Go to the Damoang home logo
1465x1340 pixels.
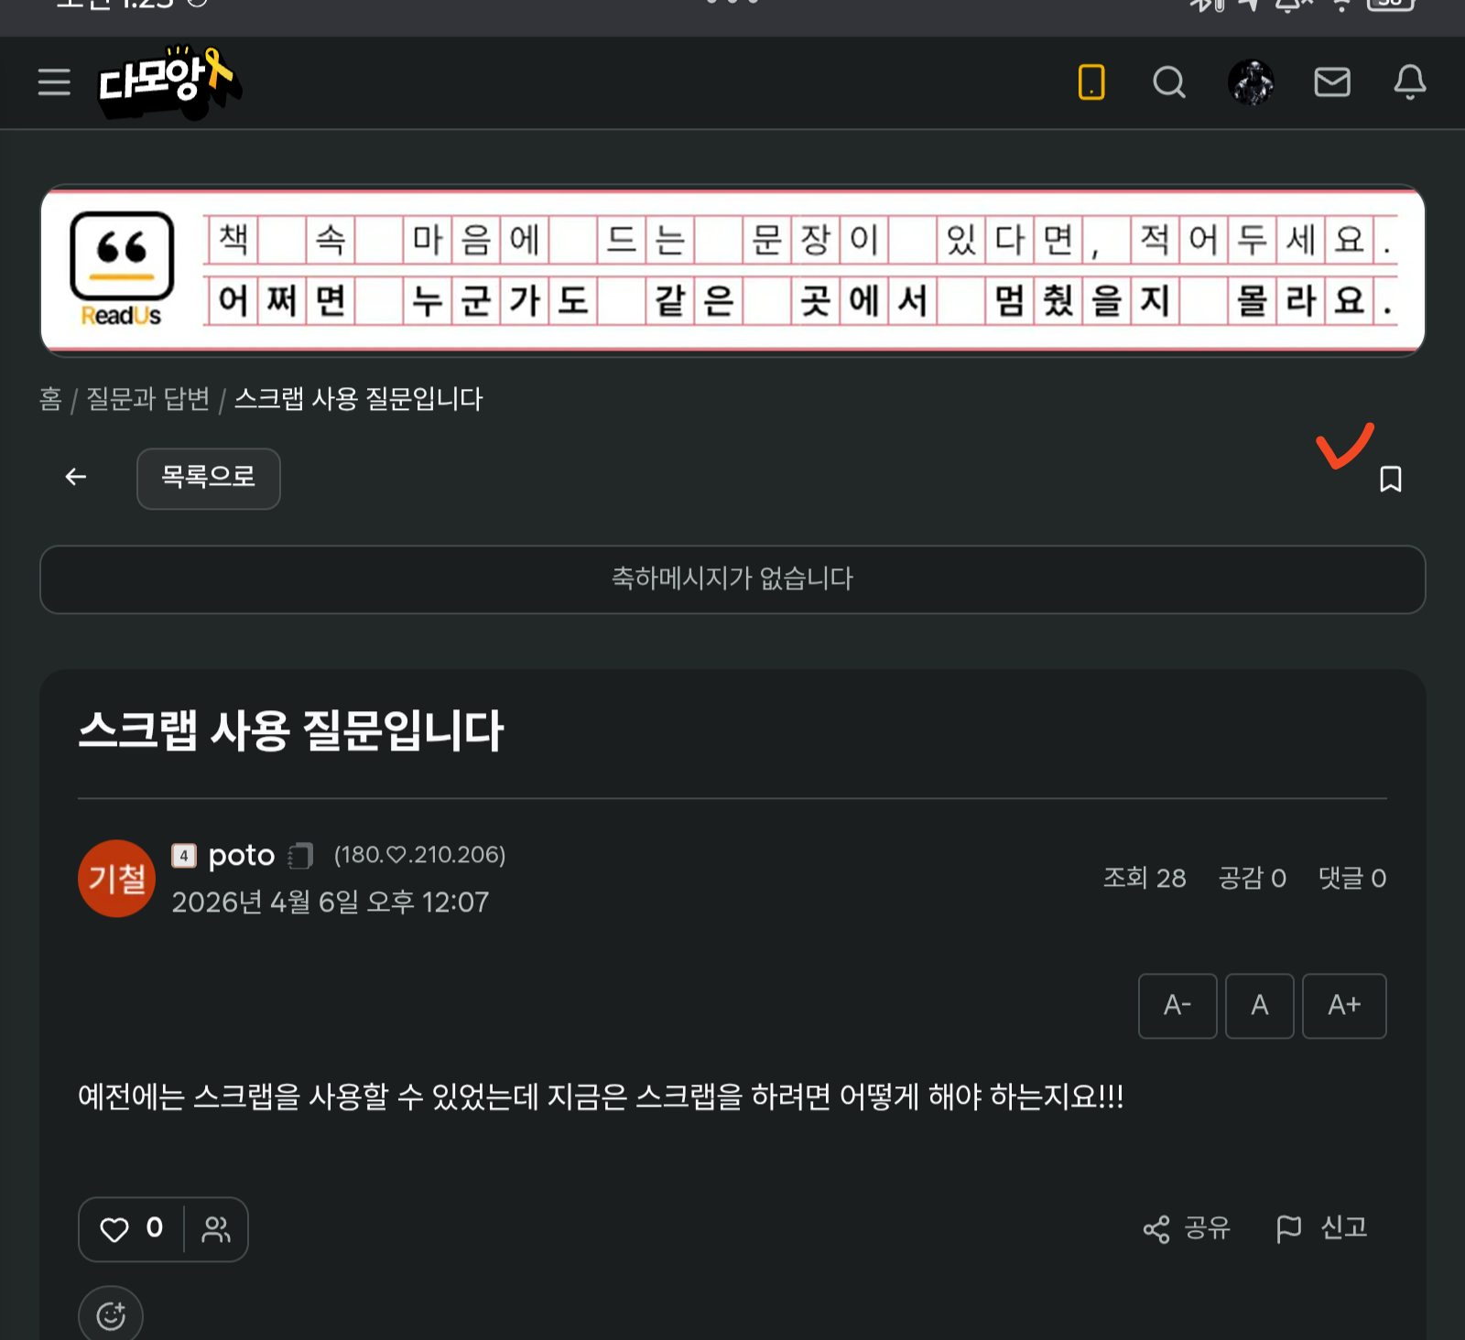pos(168,82)
